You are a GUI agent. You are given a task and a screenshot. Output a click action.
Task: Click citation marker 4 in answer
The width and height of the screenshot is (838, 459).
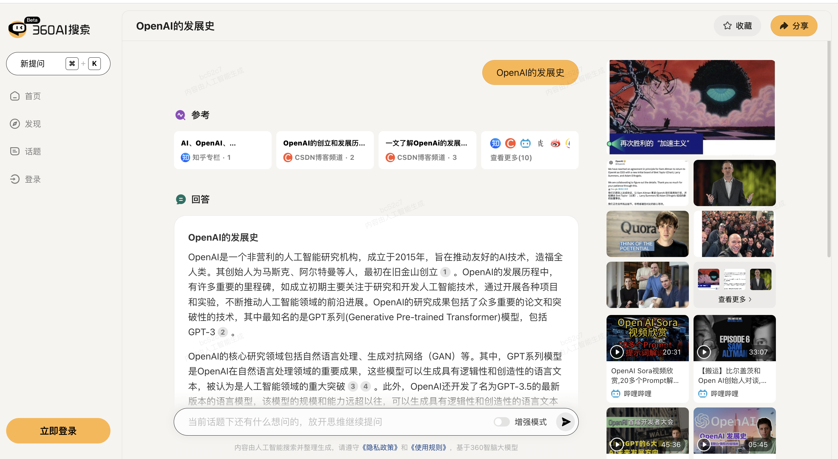click(x=366, y=386)
